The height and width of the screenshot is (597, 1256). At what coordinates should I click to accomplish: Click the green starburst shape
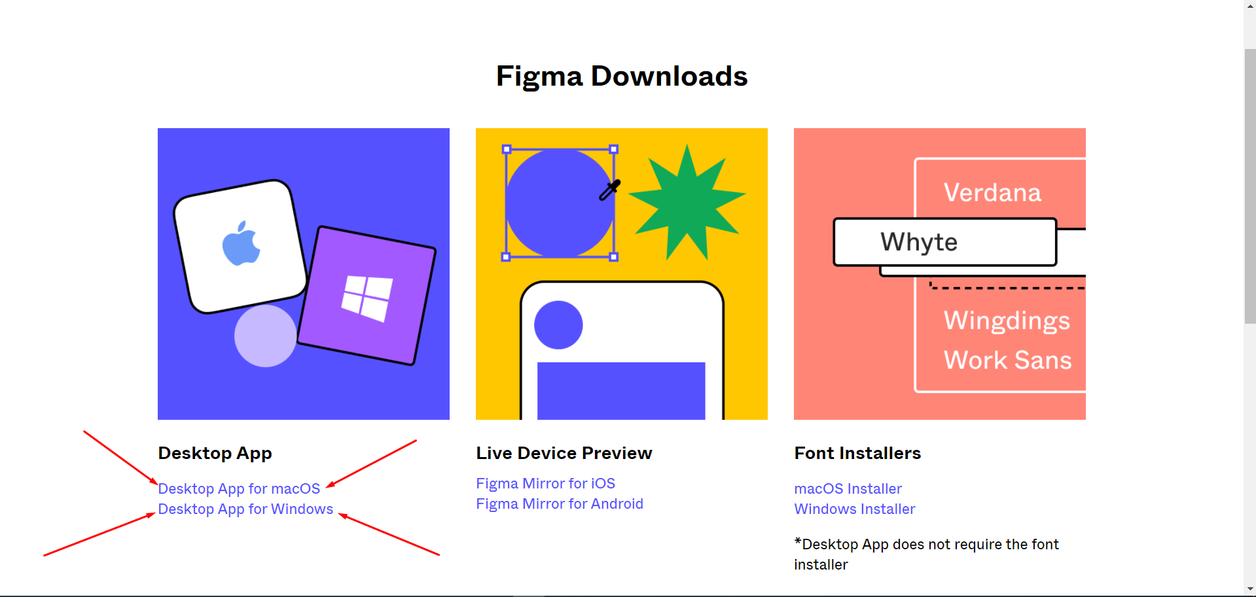687,203
